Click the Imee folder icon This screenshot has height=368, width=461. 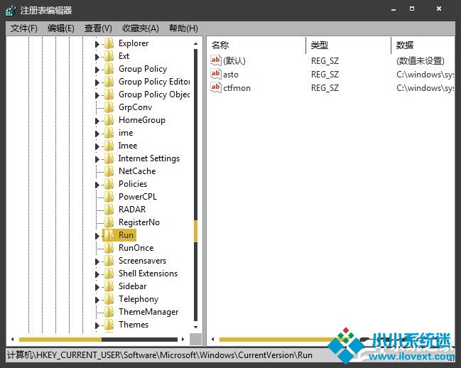coord(109,146)
